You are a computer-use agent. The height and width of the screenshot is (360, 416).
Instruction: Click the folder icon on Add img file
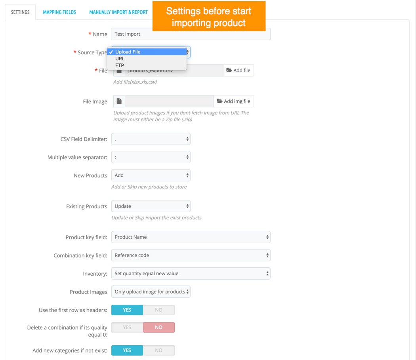[x=219, y=101]
